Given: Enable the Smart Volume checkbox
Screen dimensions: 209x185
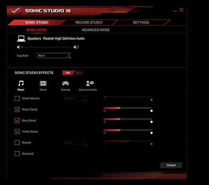Looking at the screenshot, I should [17, 98].
